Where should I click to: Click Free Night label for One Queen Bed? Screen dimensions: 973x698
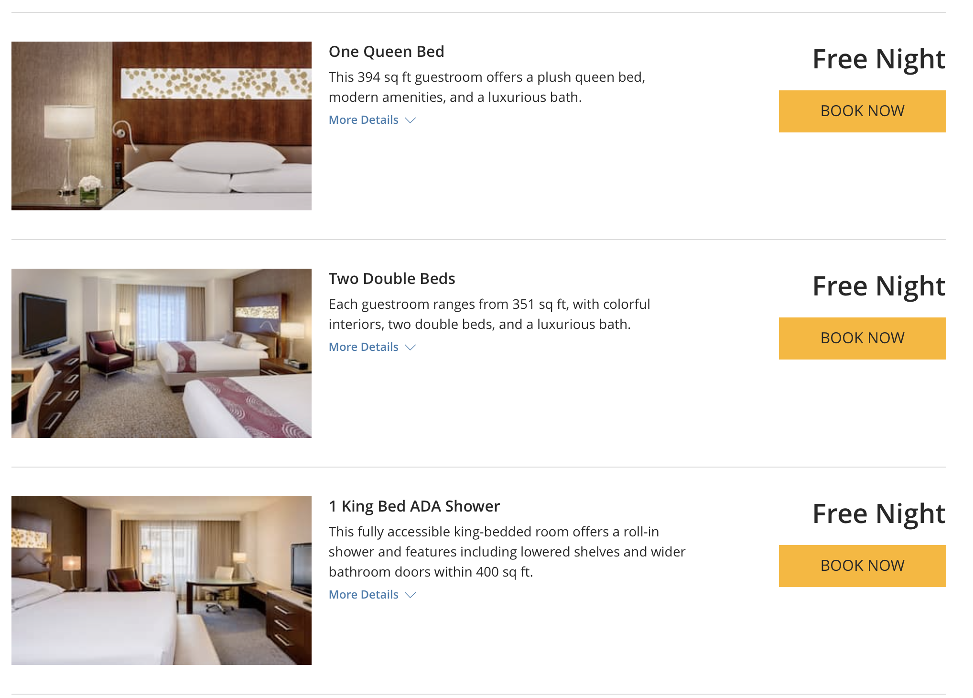coord(878,59)
